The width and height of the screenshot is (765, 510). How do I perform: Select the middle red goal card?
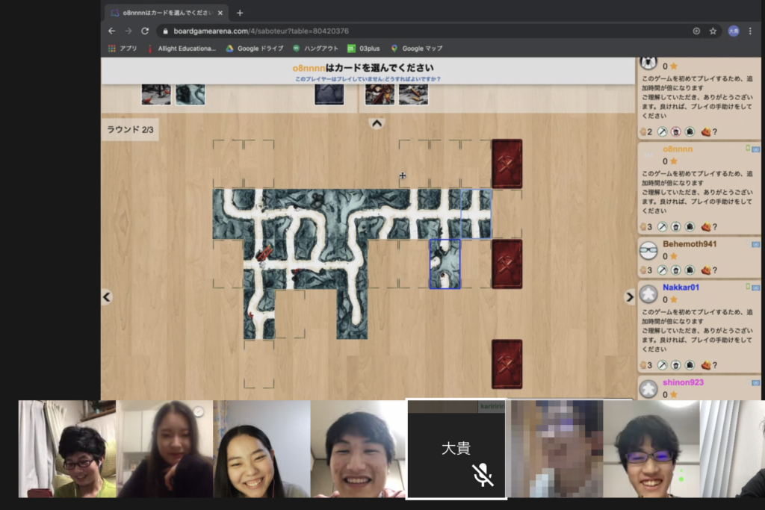tap(507, 264)
